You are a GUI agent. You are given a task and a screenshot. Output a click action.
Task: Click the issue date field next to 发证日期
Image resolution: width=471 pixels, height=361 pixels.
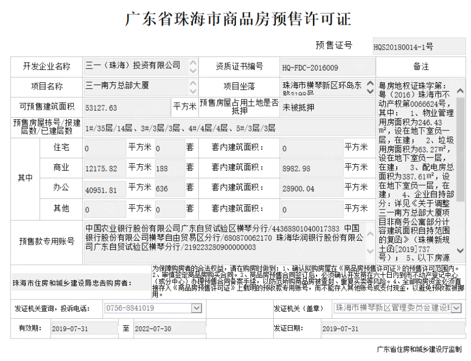click(393, 328)
